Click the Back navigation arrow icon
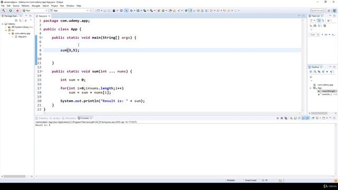The image size is (338, 190). click(229, 11)
